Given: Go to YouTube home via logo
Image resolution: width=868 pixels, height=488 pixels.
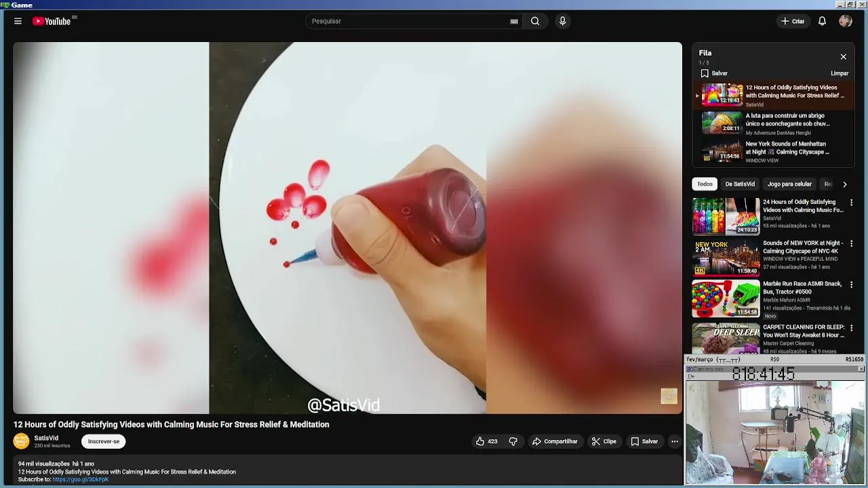Looking at the screenshot, I should point(52,21).
